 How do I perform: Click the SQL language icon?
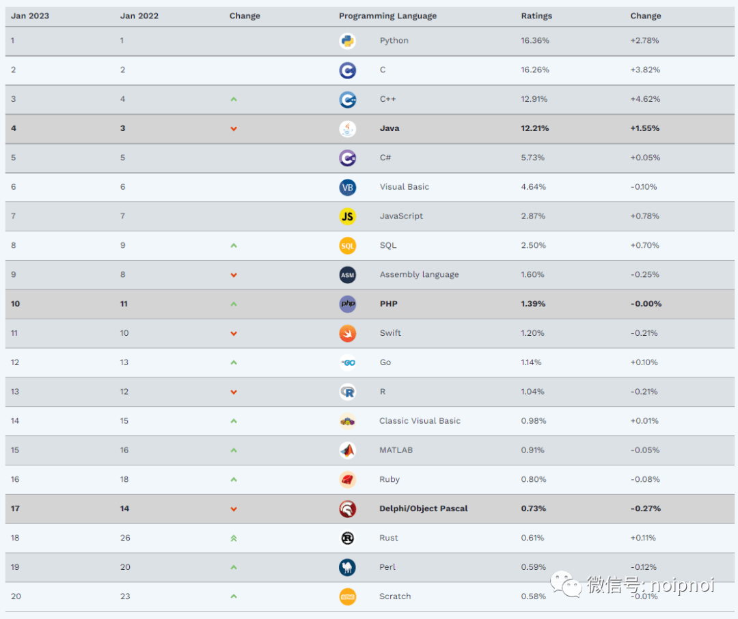coord(348,246)
